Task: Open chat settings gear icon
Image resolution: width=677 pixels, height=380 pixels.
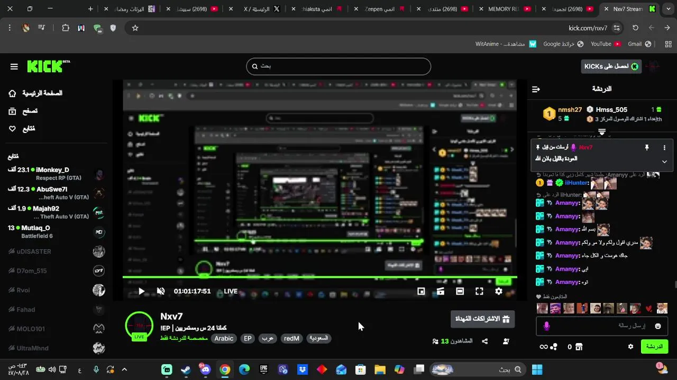Action: pos(630,347)
